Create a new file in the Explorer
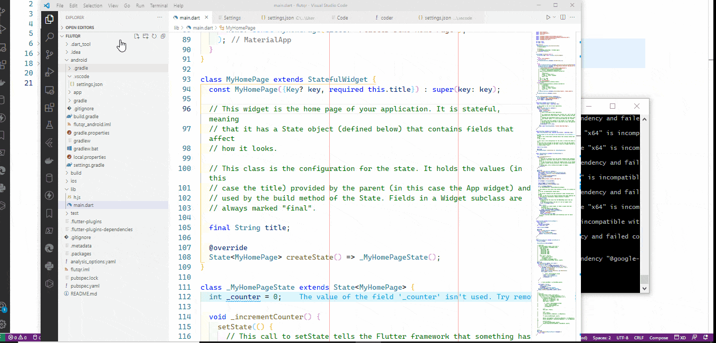This screenshot has height=343, width=716. pos(137,36)
